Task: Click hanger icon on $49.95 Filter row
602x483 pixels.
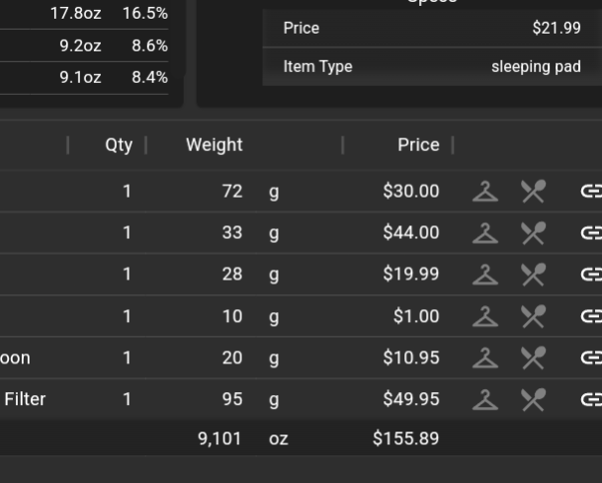Action: pos(485,399)
